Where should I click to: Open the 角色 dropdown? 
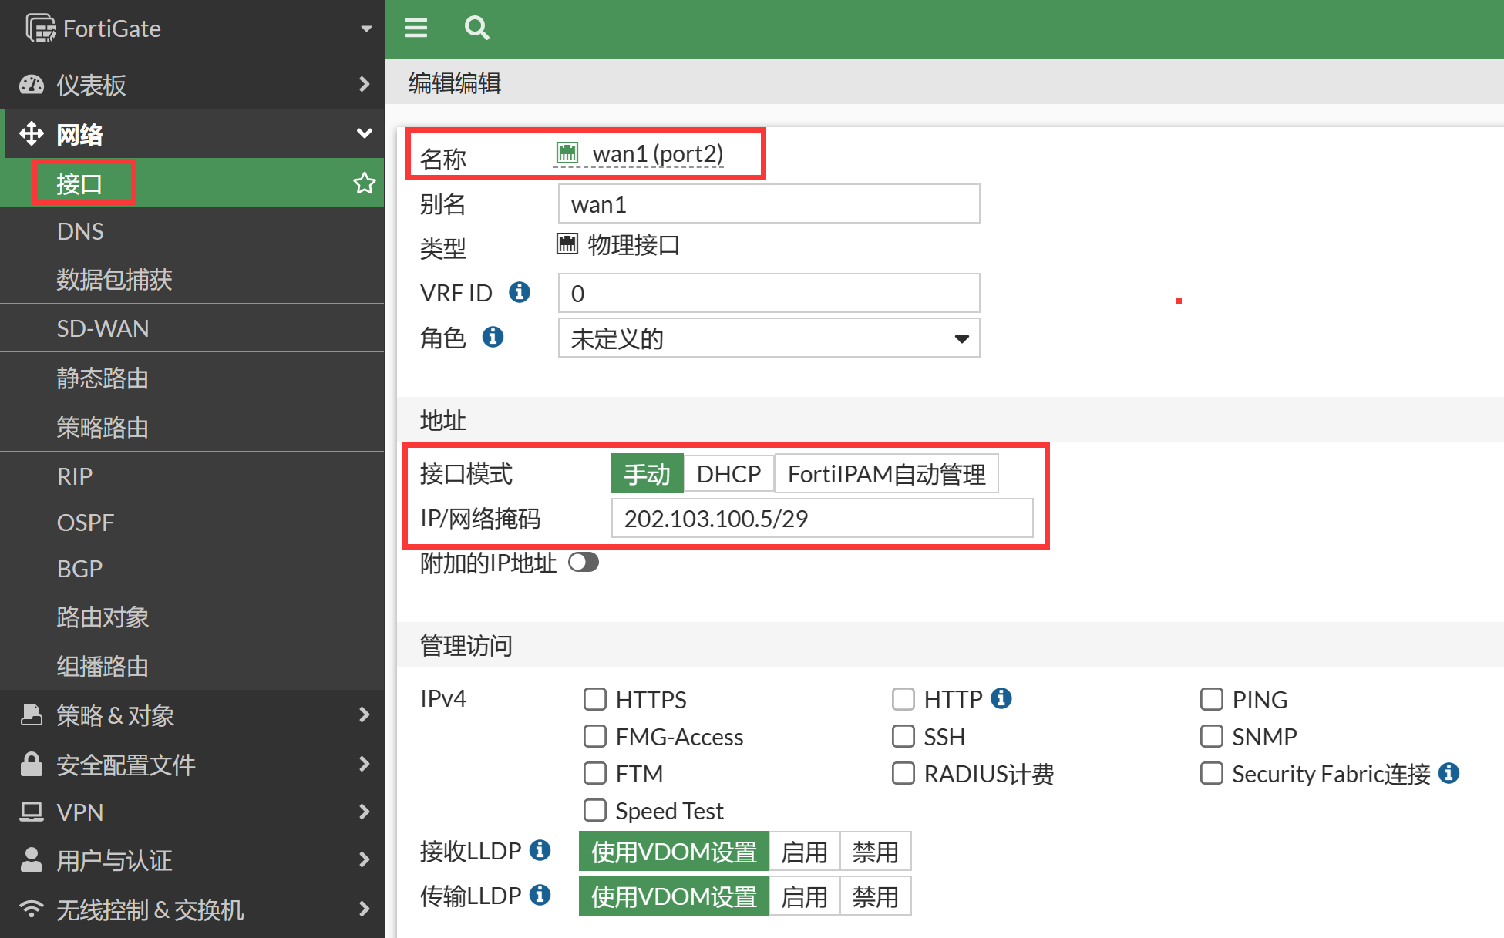769,338
